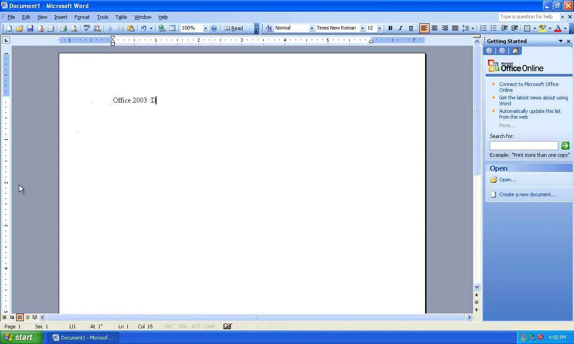Open the font size 12 dropdown
Viewport: 574px width, 344px height.
[x=379, y=28]
